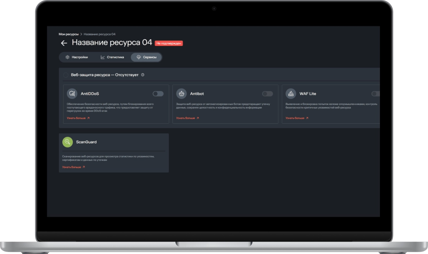This screenshot has width=428, height=254.
Task: Click the back arrow beside the resource title
Action: pyautogui.click(x=64, y=43)
